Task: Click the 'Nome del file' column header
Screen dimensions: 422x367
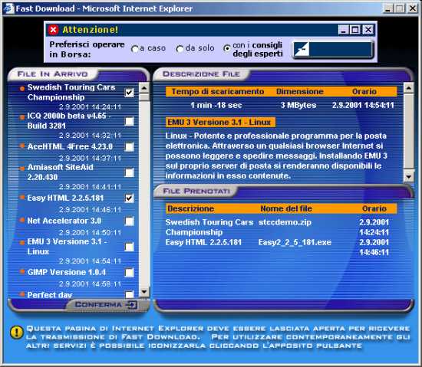Action: click(x=286, y=208)
